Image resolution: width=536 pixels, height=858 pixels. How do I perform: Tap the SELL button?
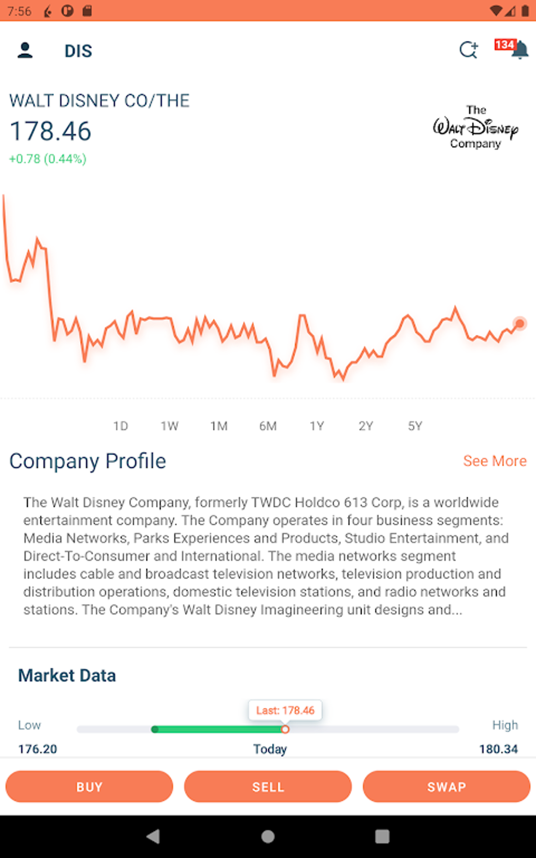pyautogui.click(x=268, y=786)
